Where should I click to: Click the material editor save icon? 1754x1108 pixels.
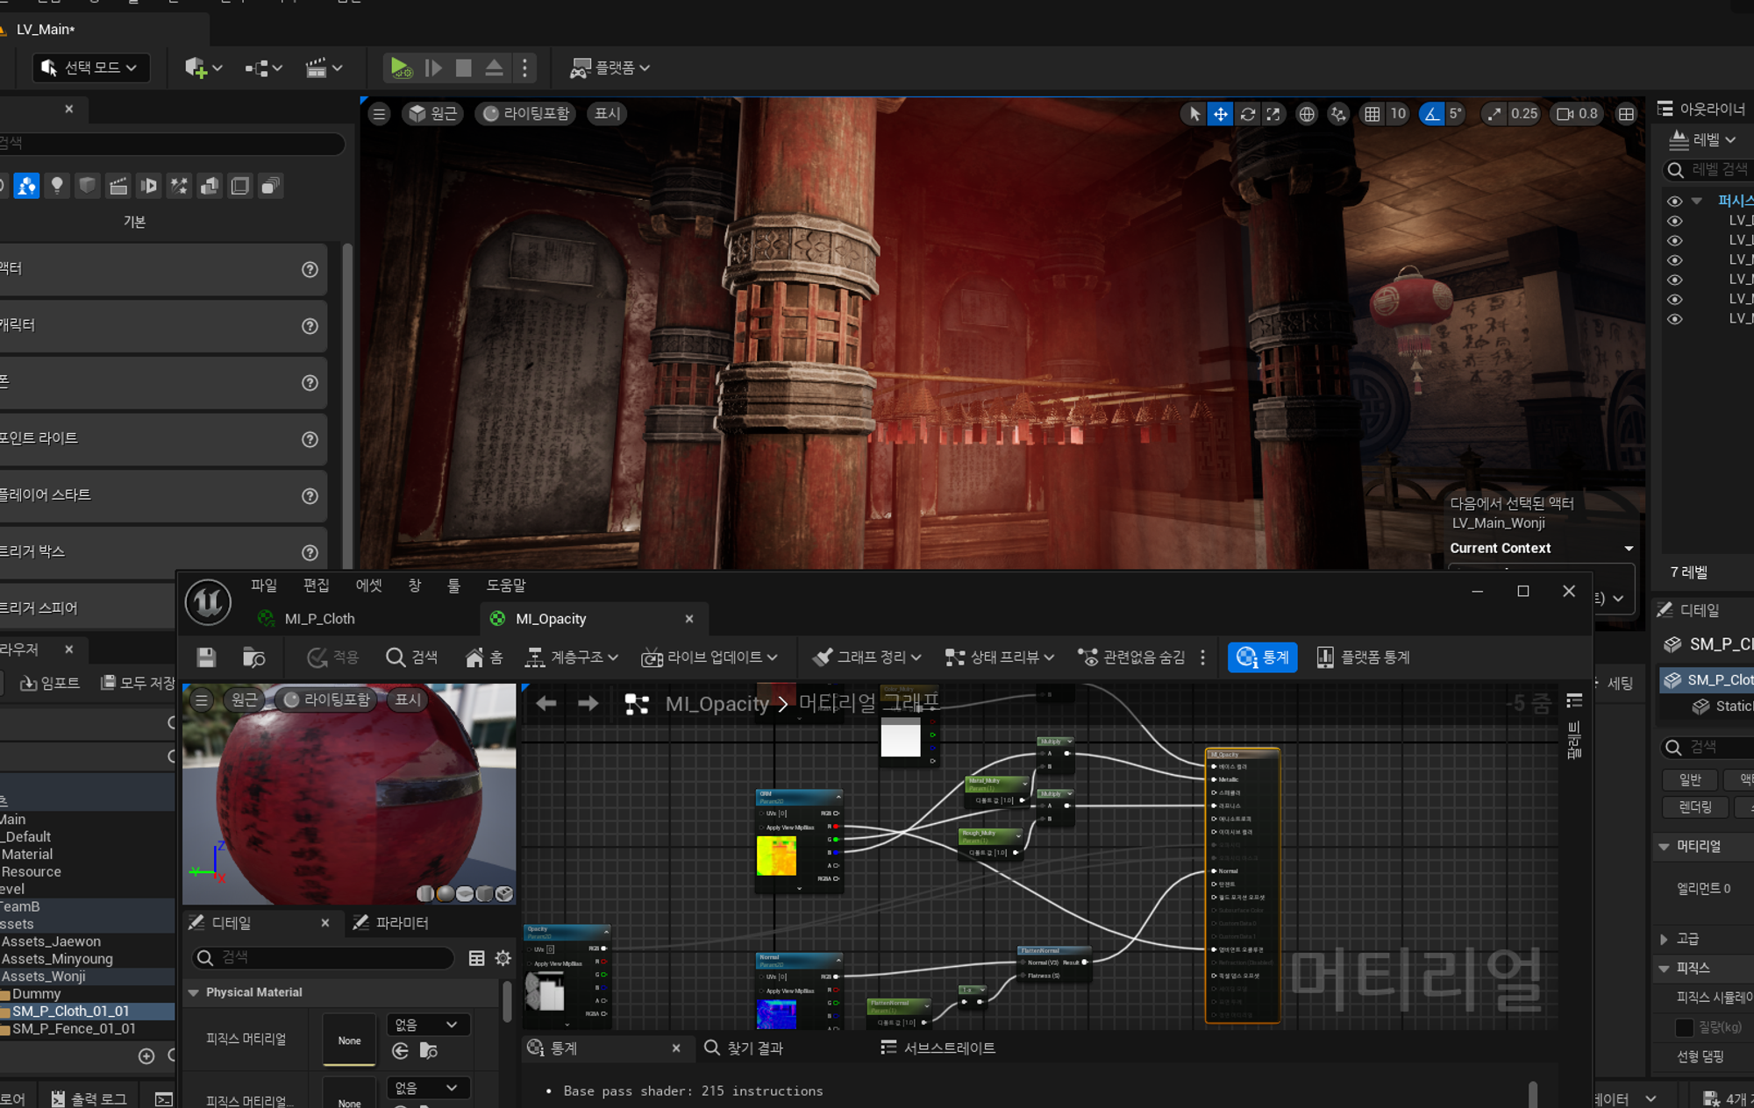[x=206, y=657]
